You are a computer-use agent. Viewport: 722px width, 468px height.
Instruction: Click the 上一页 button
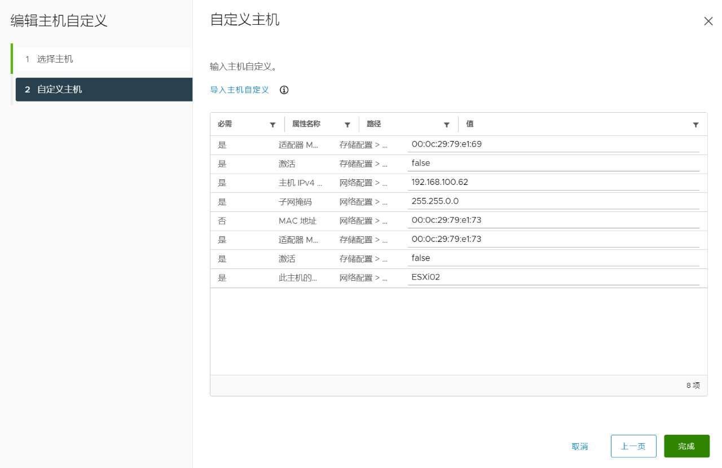point(633,446)
